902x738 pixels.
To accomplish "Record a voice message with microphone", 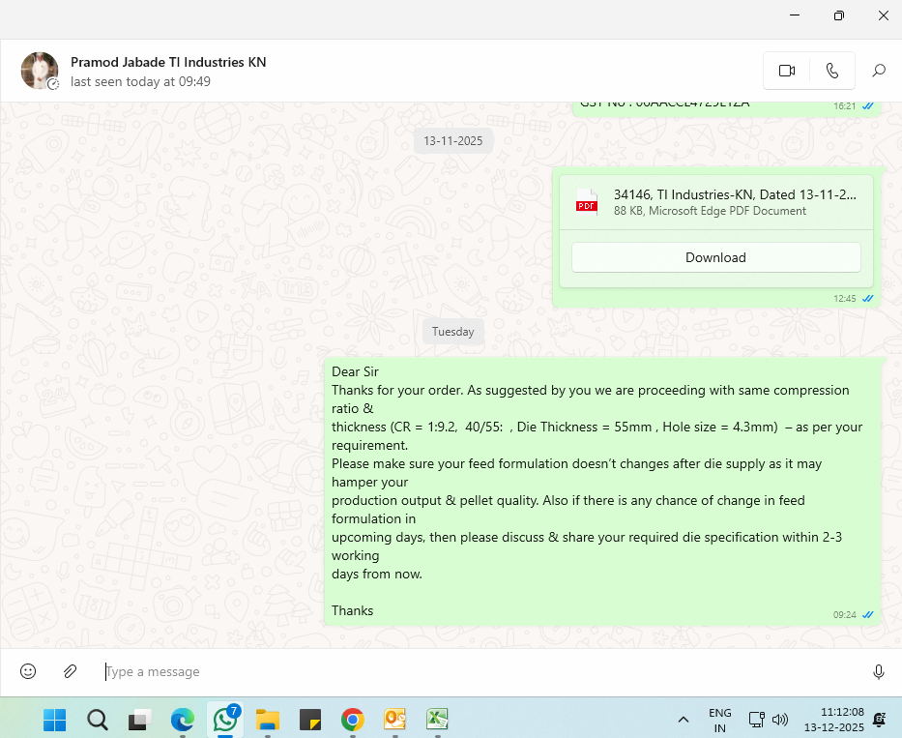I will pos(878,671).
